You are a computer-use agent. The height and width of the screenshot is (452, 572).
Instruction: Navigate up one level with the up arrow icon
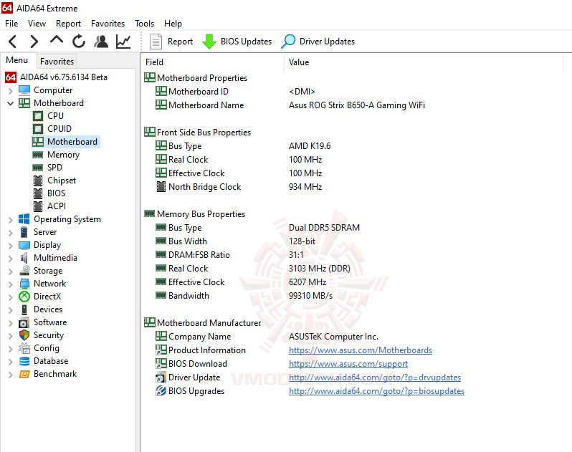(56, 40)
